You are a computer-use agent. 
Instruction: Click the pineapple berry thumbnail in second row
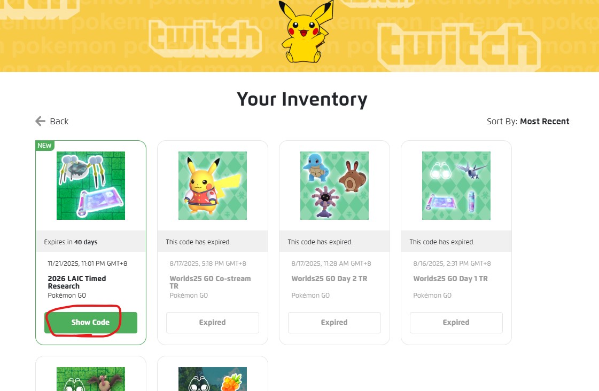coord(212,379)
